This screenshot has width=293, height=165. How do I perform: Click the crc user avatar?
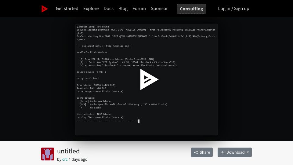(x=48, y=154)
